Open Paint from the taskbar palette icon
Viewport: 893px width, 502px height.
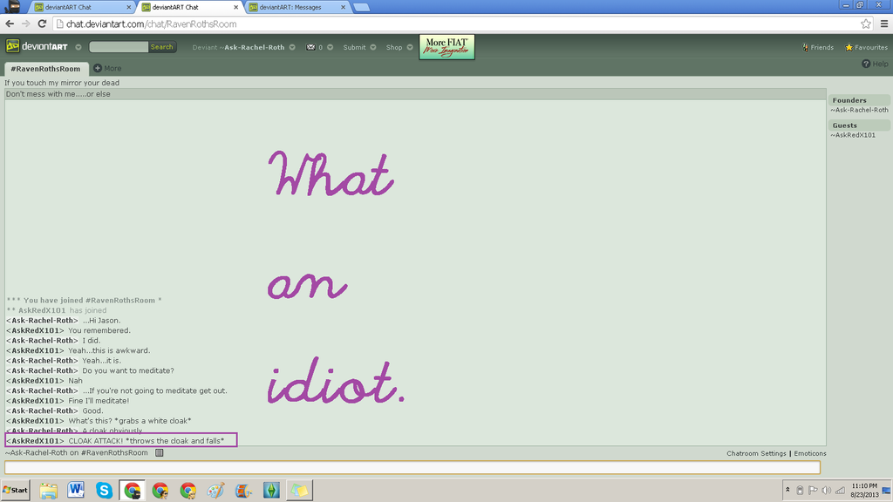pyautogui.click(x=216, y=490)
